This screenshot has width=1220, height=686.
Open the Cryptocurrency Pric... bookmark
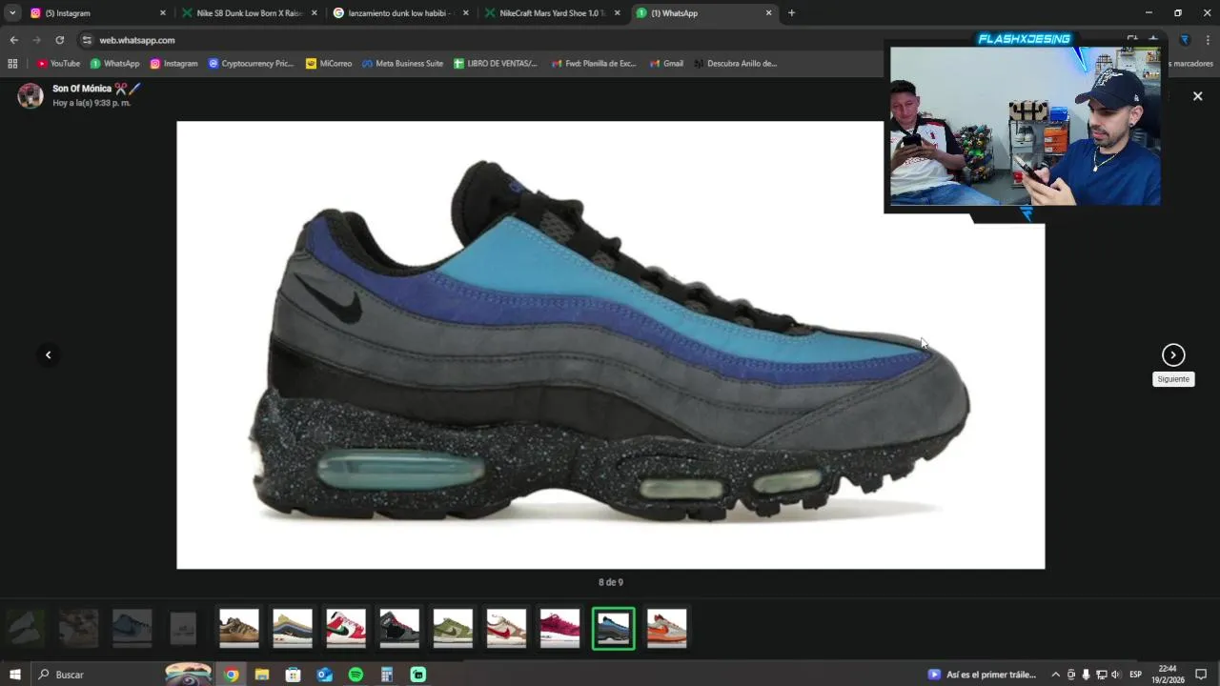point(251,64)
